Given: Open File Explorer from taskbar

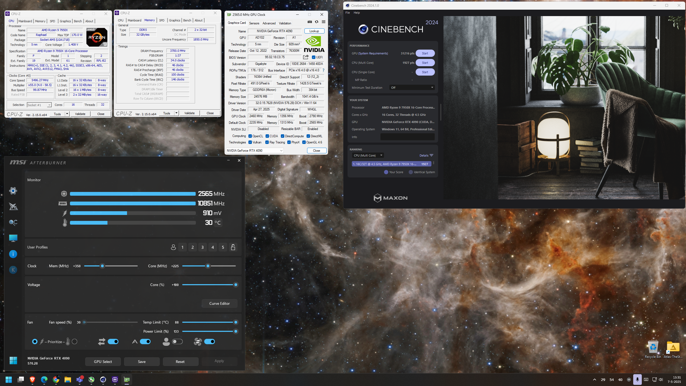Looking at the screenshot, I should point(68,380).
